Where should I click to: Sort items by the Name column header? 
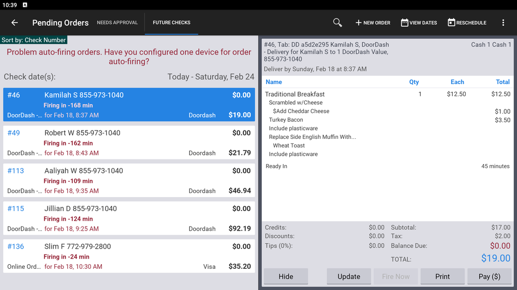point(274,82)
